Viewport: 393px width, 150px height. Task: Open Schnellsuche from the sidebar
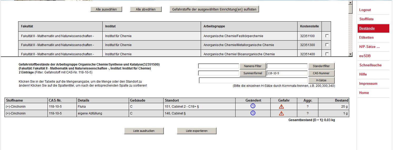[x=370, y=65]
